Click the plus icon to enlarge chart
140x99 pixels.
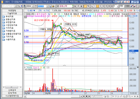pos(135,96)
